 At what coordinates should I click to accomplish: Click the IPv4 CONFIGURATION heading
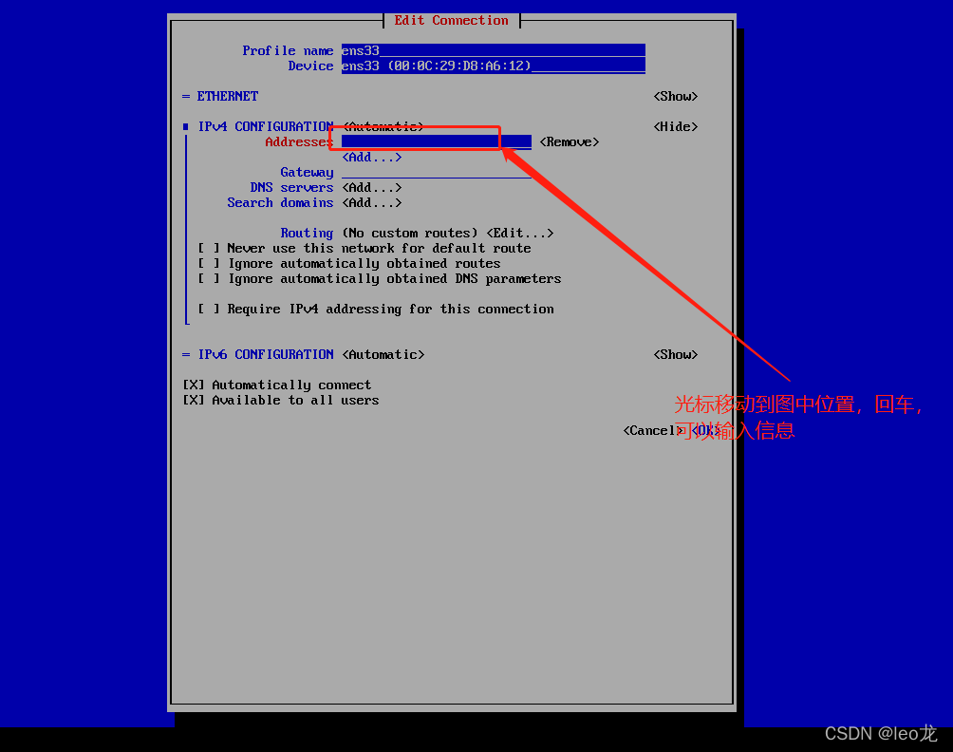[266, 126]
